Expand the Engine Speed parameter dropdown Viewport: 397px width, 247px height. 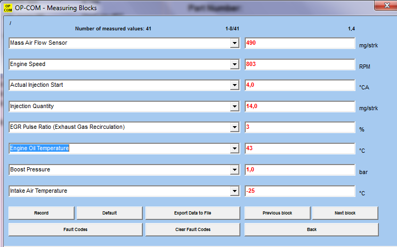pyautogui.click(x=234, y=64)
